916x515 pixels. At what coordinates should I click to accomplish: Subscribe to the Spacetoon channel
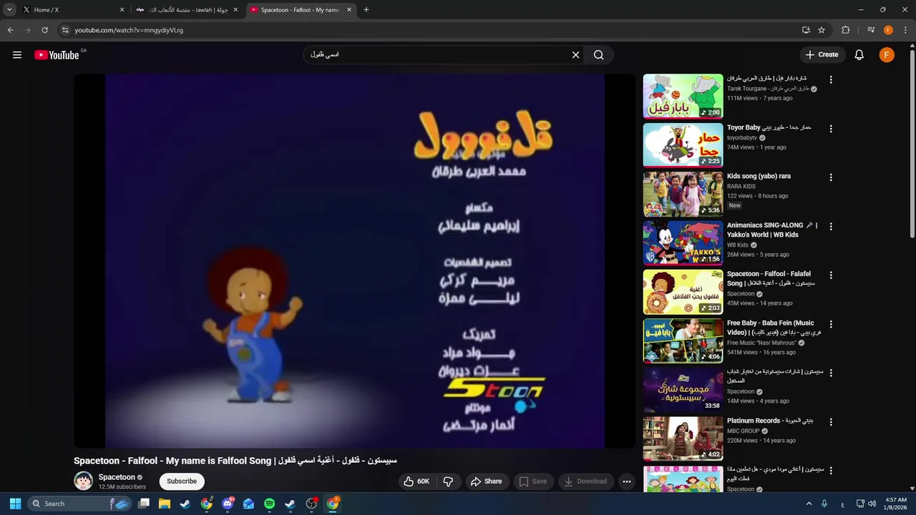click(182, 481)
